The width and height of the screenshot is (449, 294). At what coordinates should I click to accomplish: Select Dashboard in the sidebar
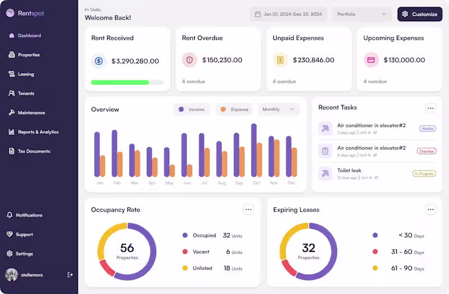tap(25, 35)
